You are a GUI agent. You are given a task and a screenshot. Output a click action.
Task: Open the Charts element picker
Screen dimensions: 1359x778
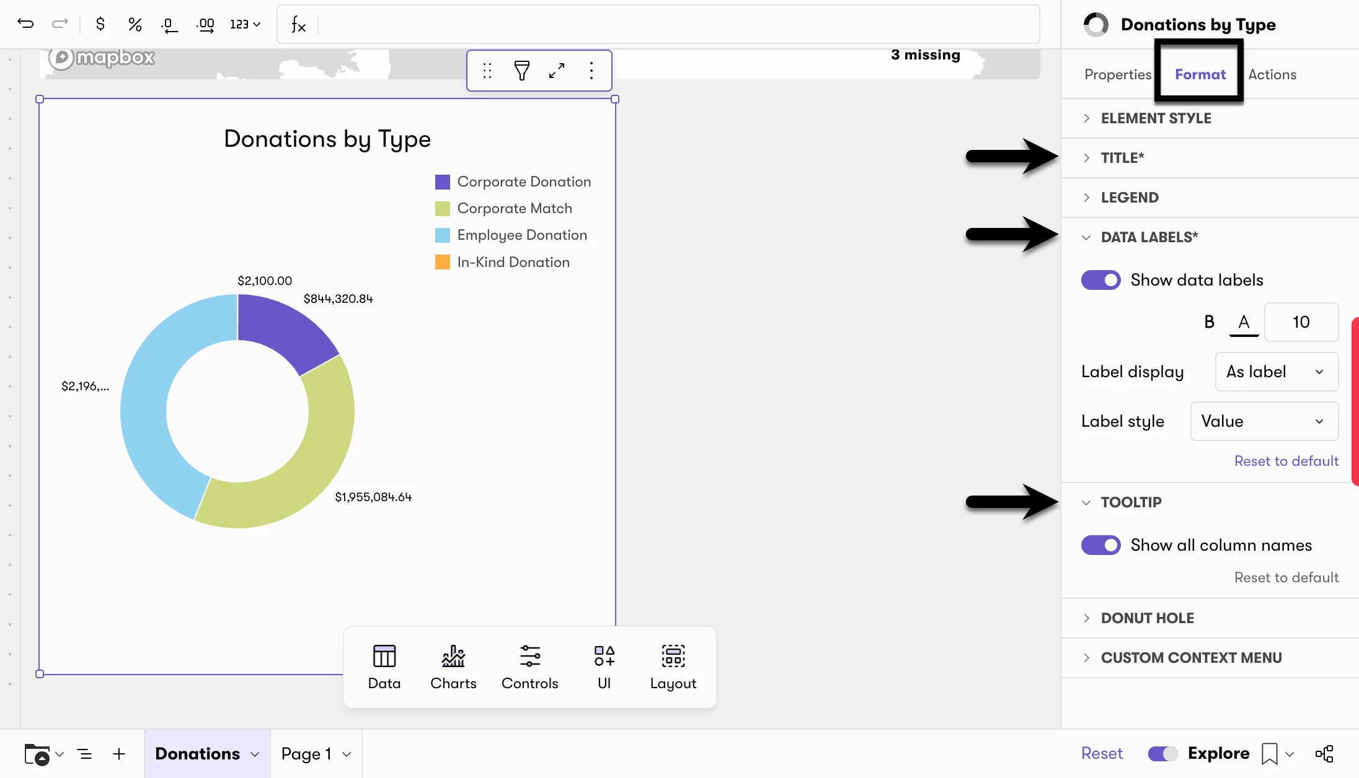point(453,668)
